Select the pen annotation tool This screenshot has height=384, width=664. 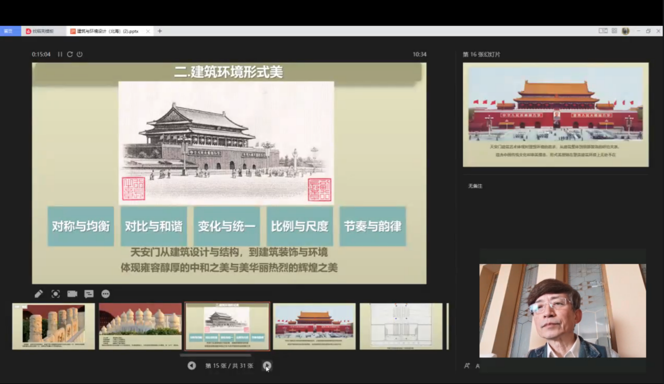click(39, 294)
